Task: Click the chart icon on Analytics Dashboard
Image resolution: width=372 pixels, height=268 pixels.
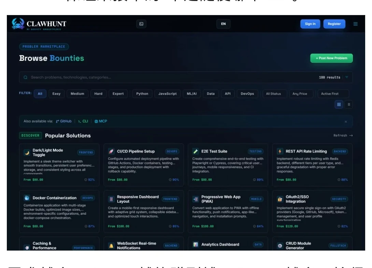Action: 196,244
